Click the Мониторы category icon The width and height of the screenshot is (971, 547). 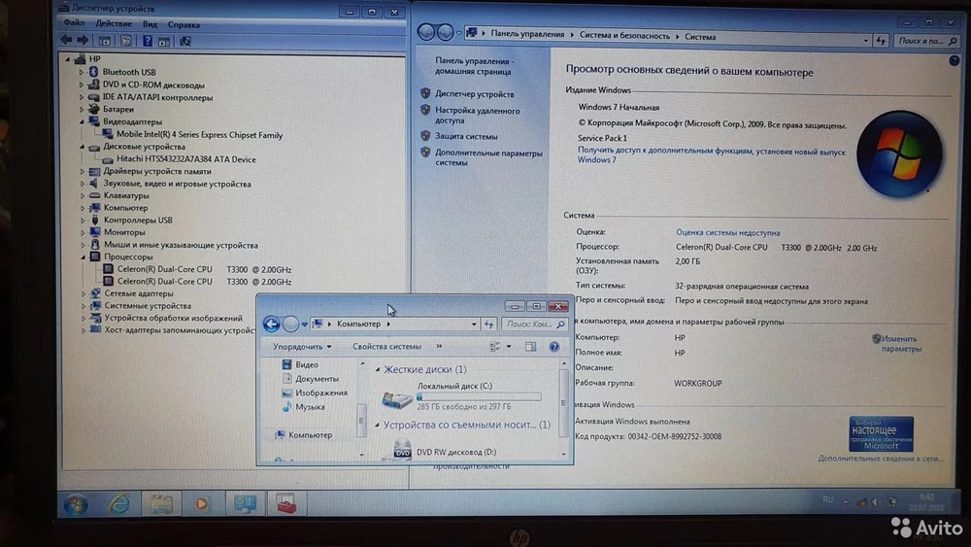95,231
